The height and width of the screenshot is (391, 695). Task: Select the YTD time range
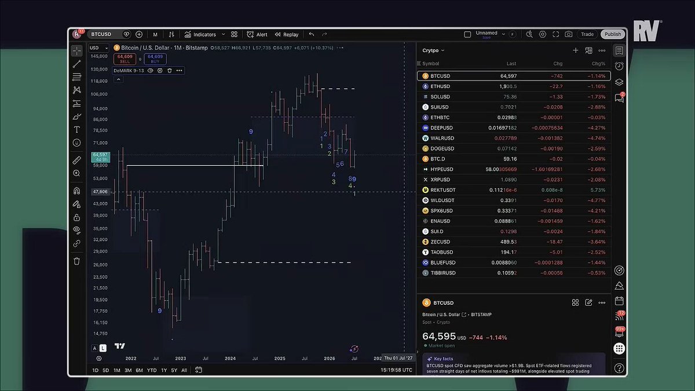152,370
